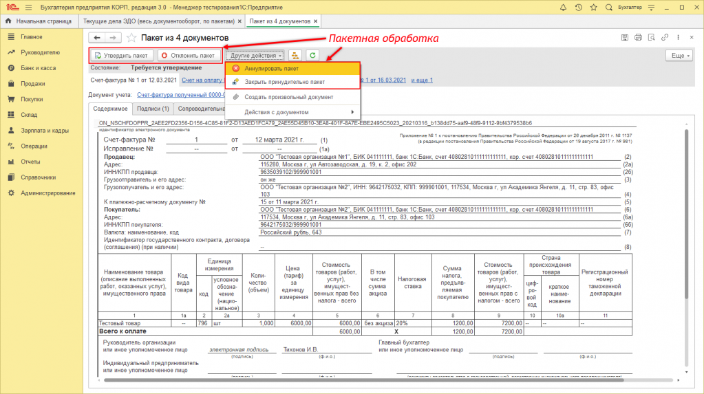Switch to Текущие дела ЭДО tab

(158, 21)
